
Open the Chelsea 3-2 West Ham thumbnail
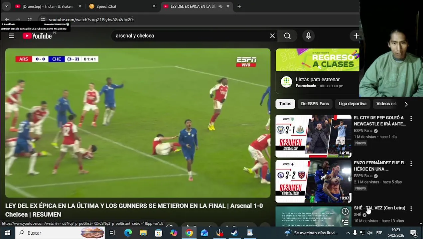pos(313,181)
